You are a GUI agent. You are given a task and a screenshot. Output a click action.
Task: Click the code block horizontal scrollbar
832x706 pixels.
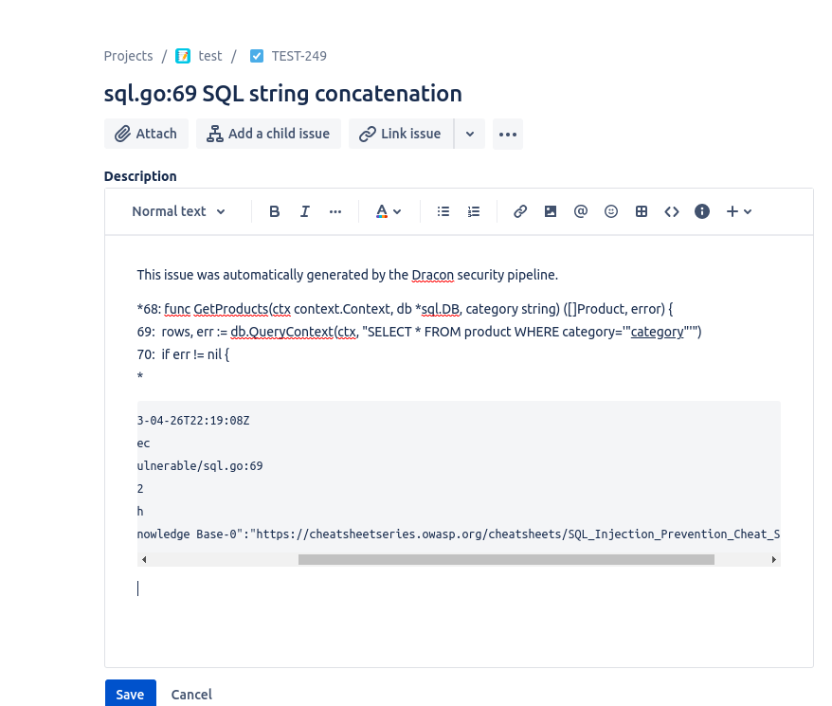506,559
